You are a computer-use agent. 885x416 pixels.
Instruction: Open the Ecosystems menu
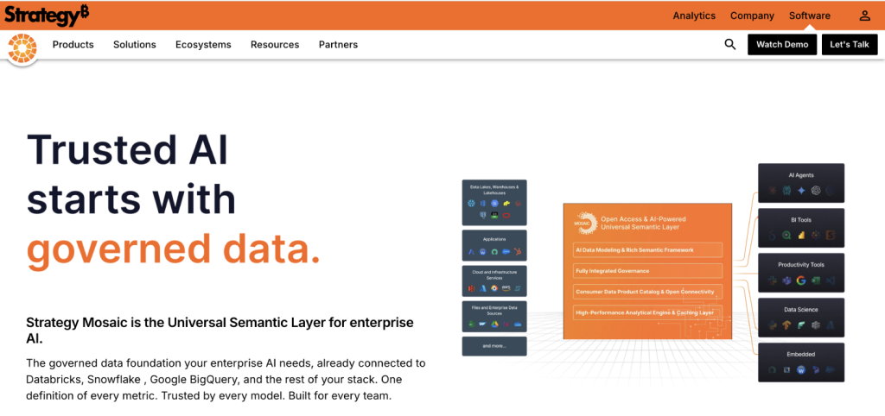click(x=203, y=45)
